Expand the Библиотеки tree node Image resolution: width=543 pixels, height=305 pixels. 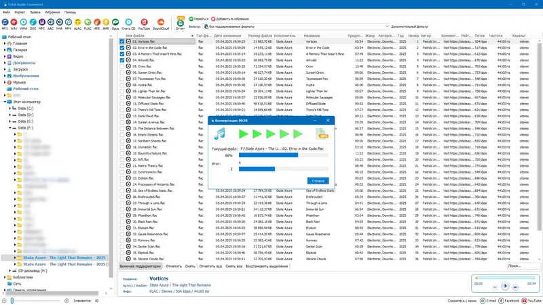[x=5, y=277]
